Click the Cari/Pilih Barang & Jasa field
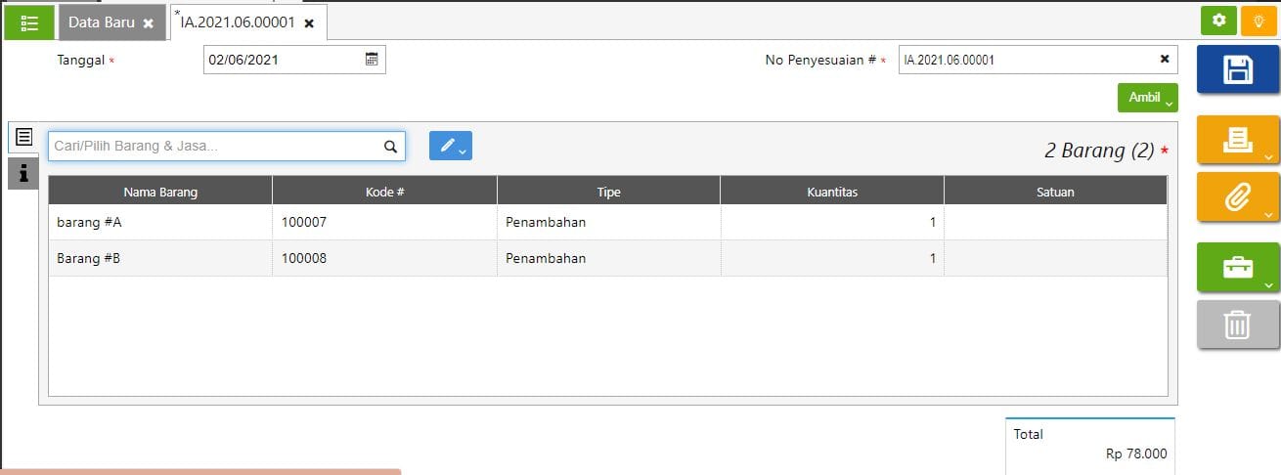 point(215,147)
